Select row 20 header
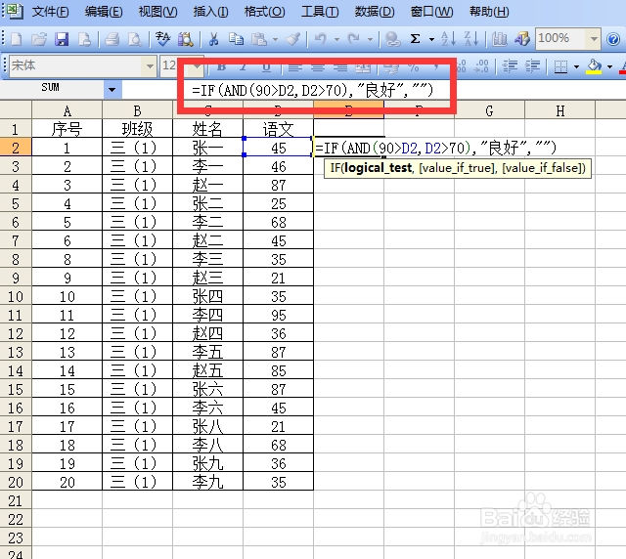 [x=16, y=482]
